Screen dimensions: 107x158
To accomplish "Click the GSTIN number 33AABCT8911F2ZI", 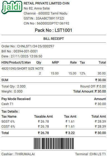I will tap(50, 18).
